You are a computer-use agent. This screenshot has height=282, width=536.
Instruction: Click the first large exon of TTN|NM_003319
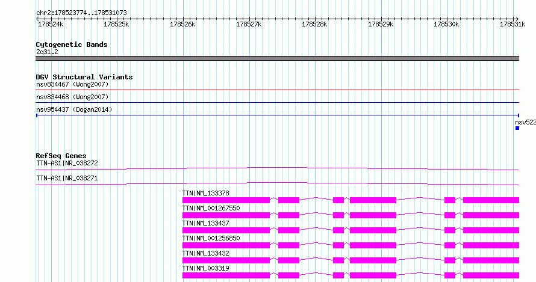226,275
